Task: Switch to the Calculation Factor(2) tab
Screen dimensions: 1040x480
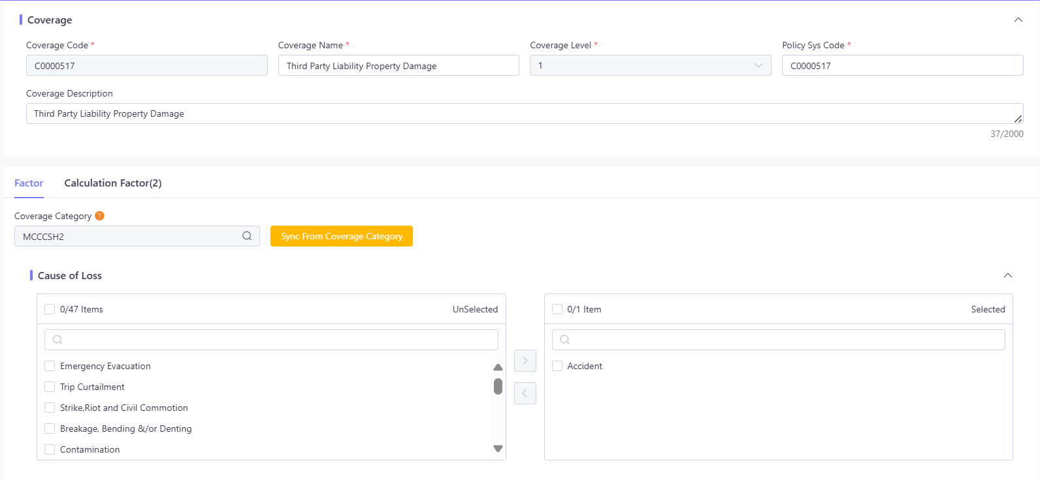Action: (x=113, y=183)
